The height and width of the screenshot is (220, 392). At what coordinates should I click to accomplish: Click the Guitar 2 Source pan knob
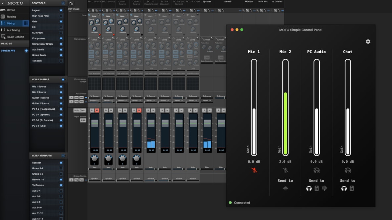coord(136,159)
